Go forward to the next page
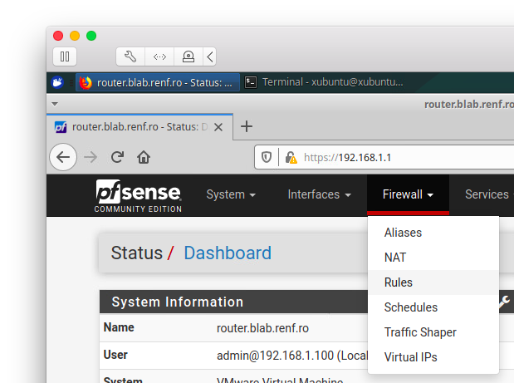This screenshot has width=514, height=383. pyautogui.click(x=91, y=157)
